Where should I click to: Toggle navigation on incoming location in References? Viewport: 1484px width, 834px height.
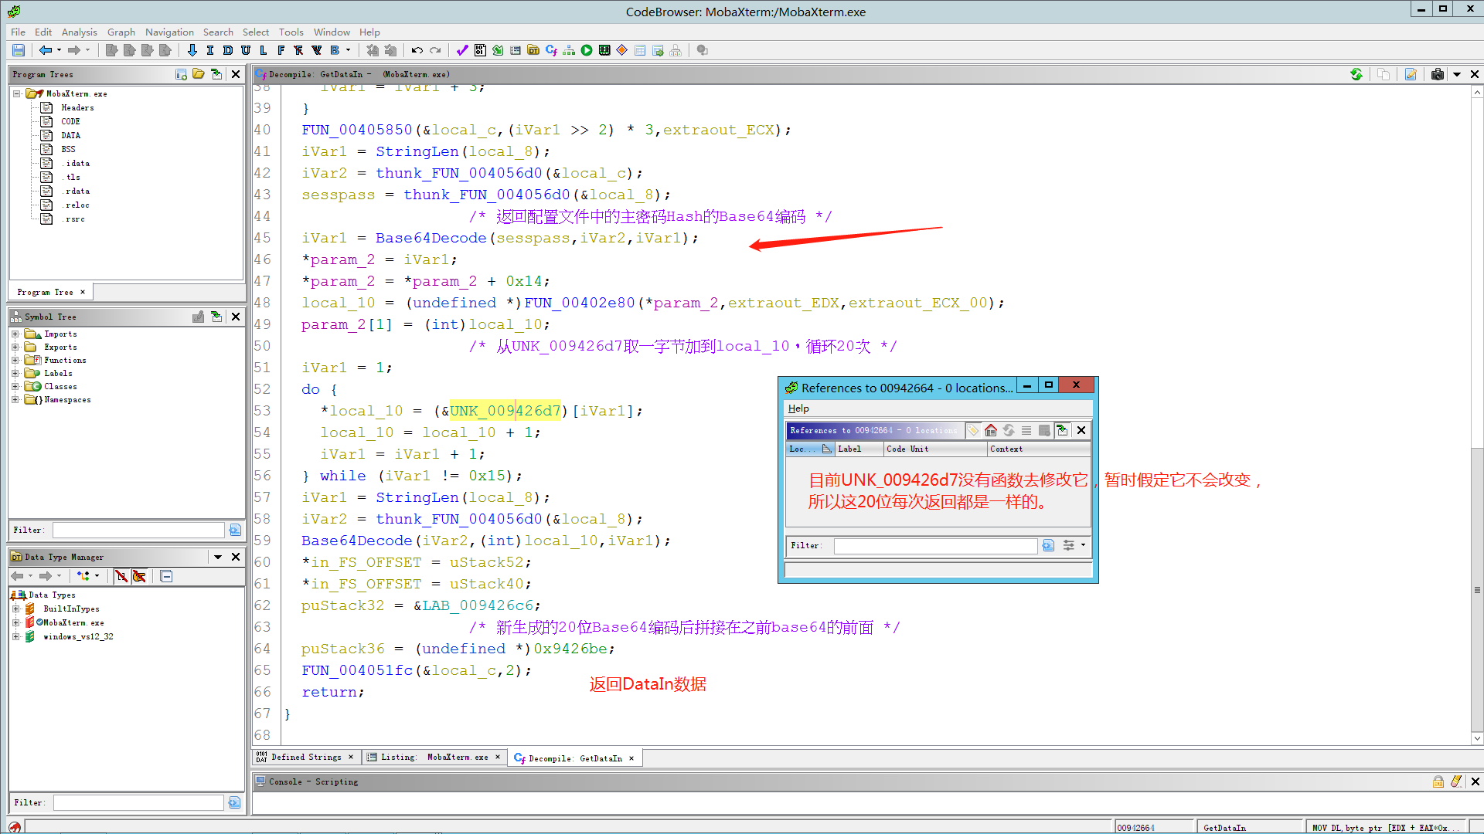click(x=1063, y=430)
